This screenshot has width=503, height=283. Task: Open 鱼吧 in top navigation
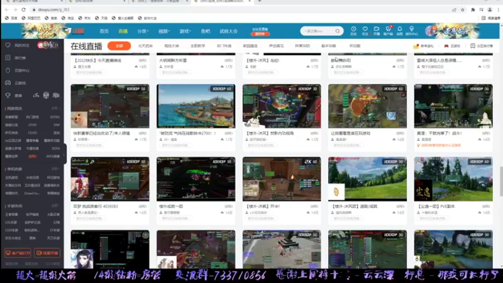pos(206,31)
